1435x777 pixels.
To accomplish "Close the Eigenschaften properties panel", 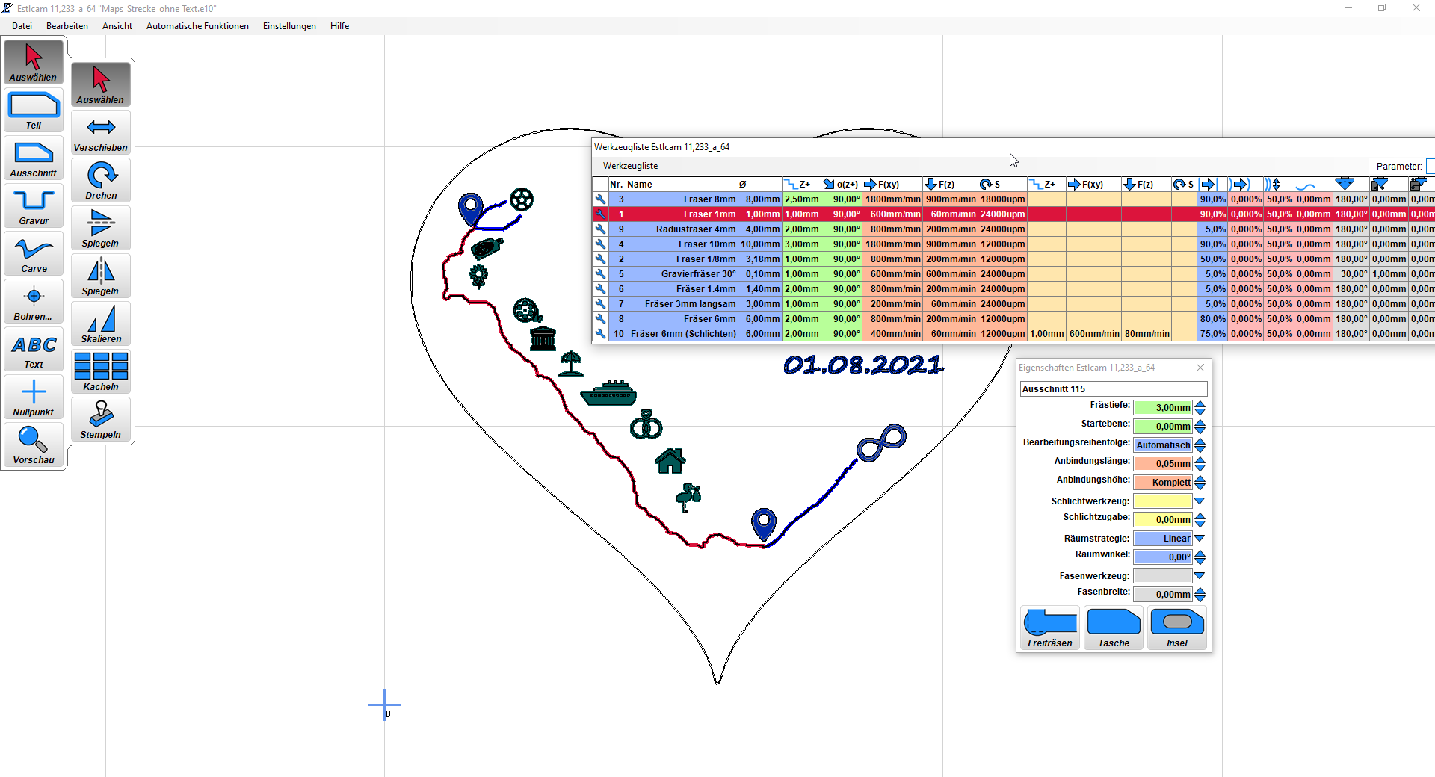I will tap(1200, 368).
